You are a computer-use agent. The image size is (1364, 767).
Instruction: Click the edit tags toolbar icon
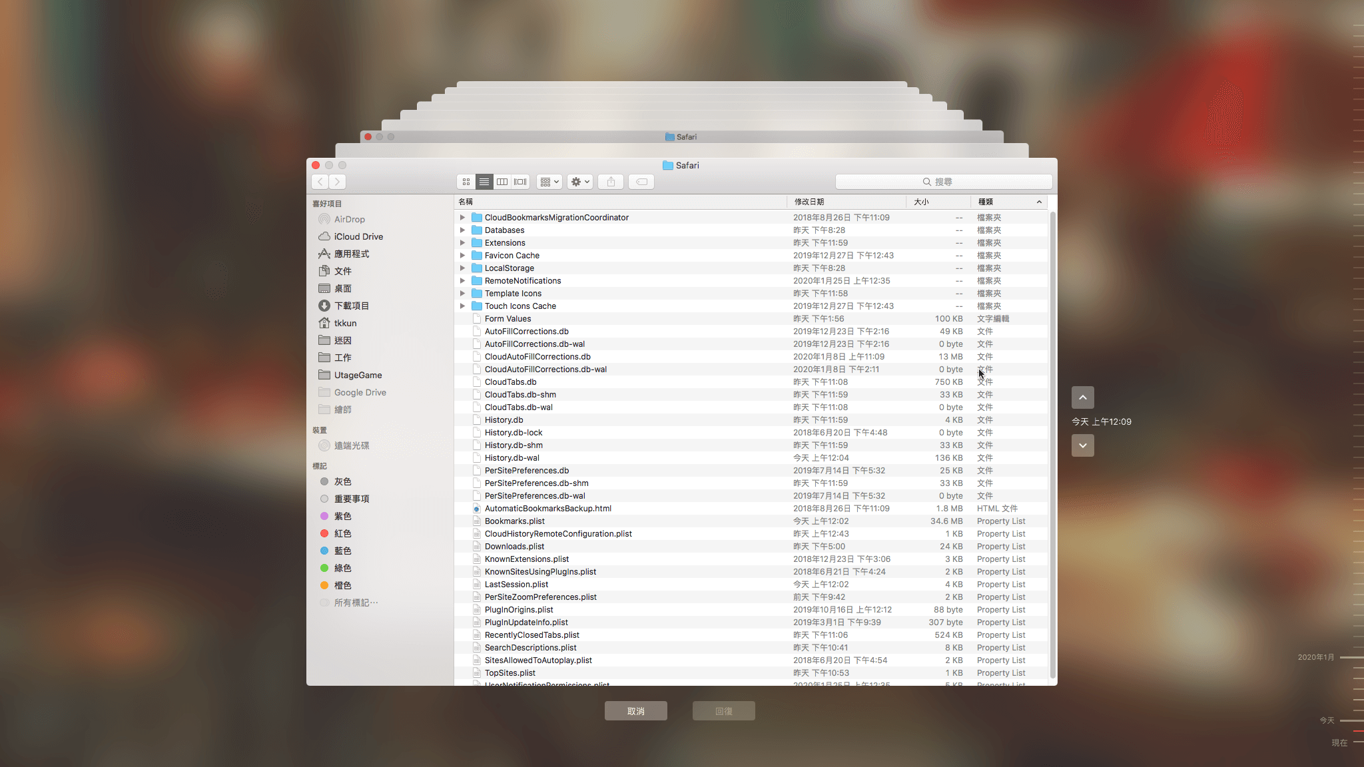[x=641, y=182]
